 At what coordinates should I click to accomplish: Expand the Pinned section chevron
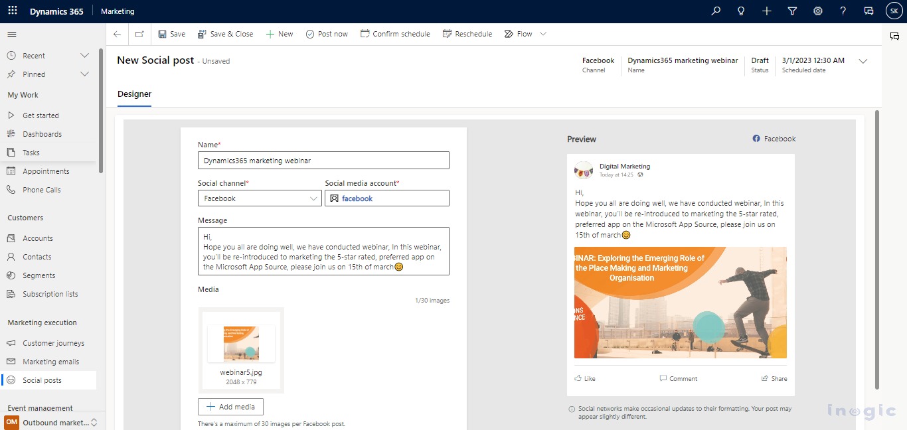pos(84,74)
